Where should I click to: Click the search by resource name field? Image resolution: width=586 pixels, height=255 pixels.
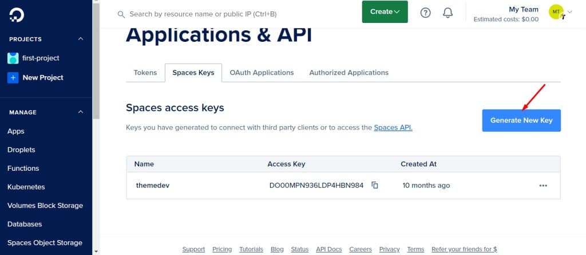point(203,14)
